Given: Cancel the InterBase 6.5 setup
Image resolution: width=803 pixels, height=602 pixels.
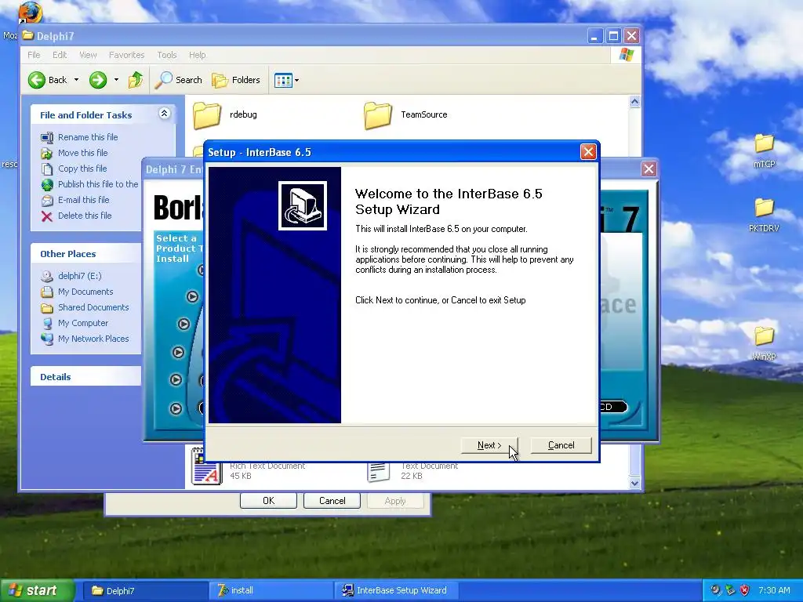Looking at the screenshot, I should pos(561,445).
